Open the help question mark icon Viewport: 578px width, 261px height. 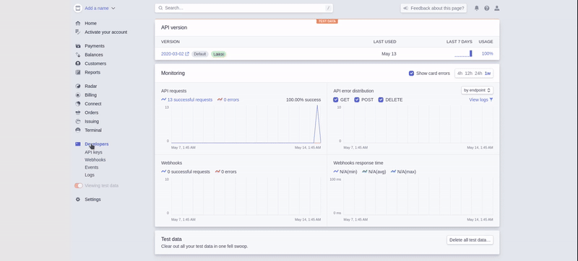pos(486,8)
